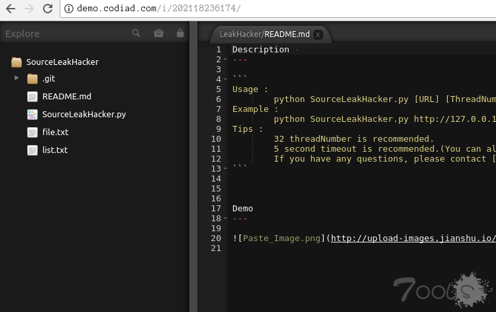
Task: Click the list.txt file icon
Action: [32, 150]
